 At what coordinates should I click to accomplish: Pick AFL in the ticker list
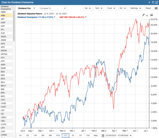point(6,29)
